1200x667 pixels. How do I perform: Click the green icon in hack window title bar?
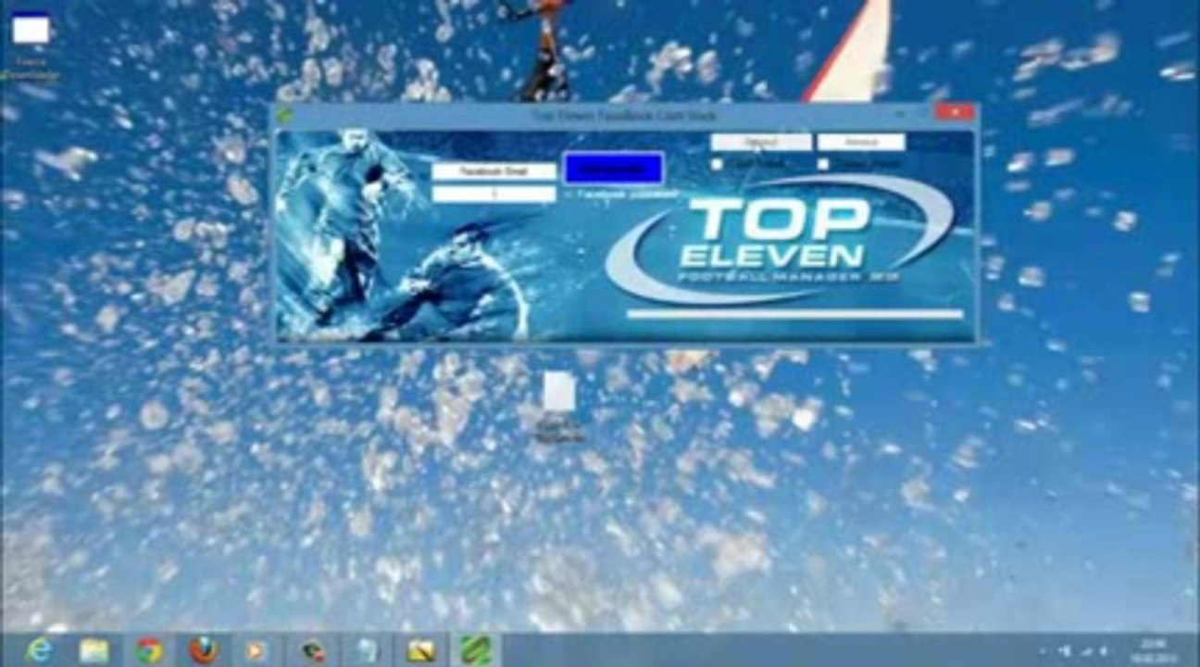pos(284,116)
